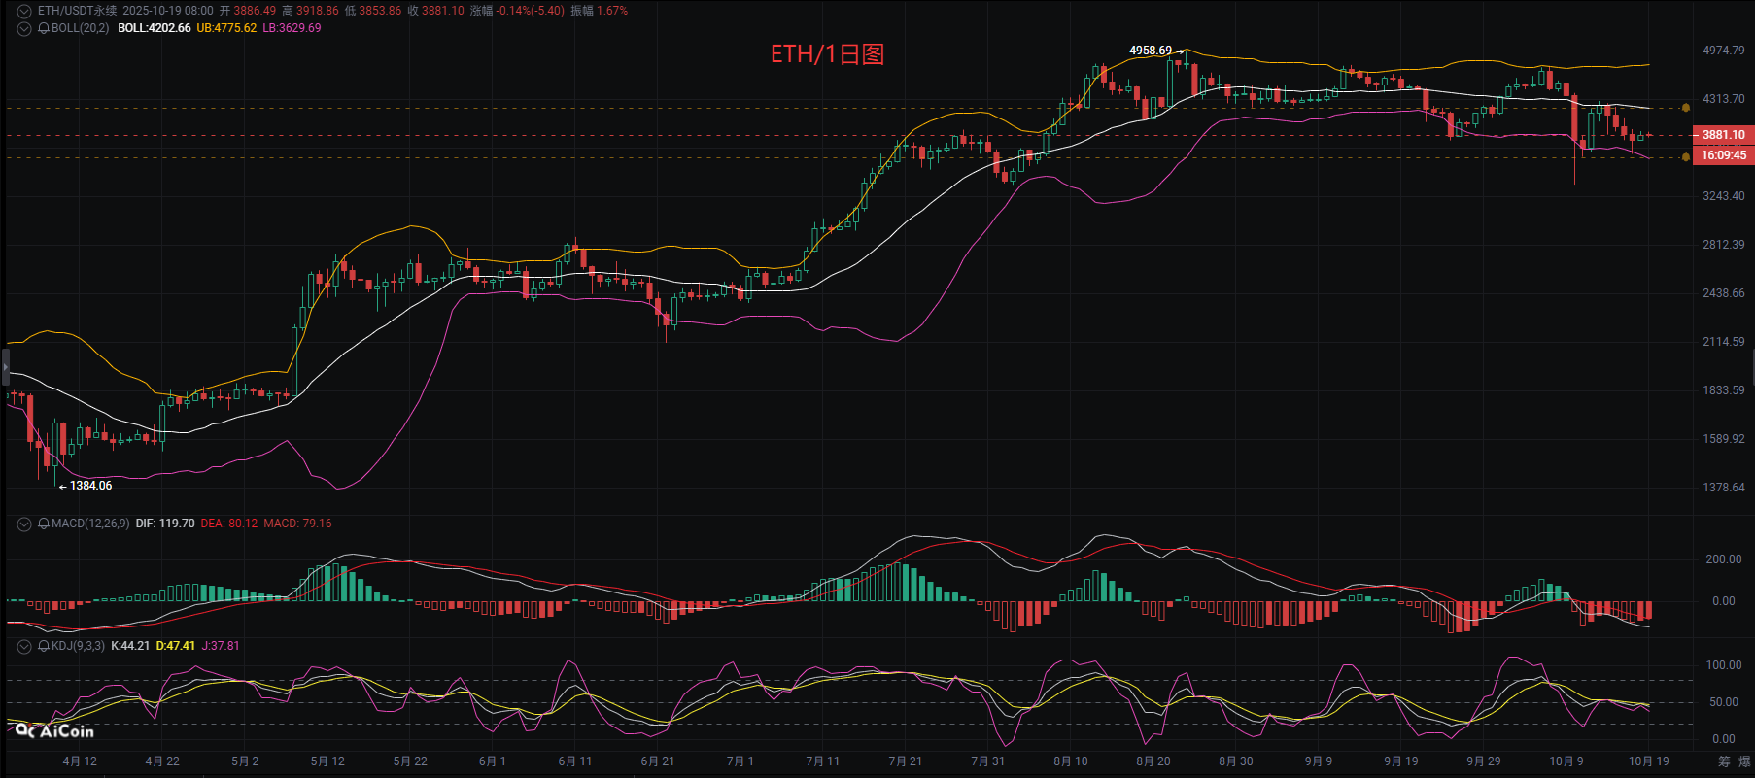
Task: Open the 爆 liquidation button
Action: point(1745,761)
